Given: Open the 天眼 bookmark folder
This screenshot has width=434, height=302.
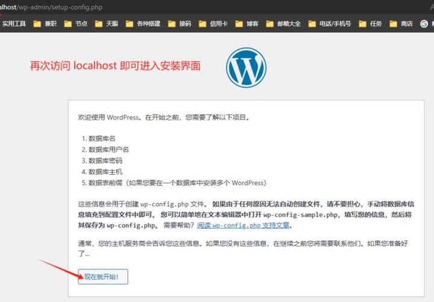Looking at the screenshot, I should (107, 24).
